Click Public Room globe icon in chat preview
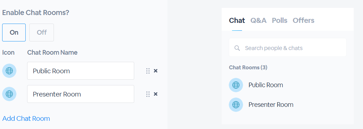Screen dimensions: 363x129 point(236,85)
